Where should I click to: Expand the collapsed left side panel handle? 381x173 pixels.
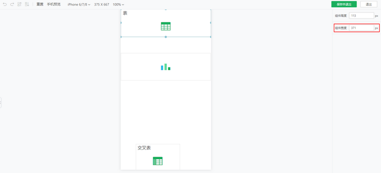tap(1, 102)
